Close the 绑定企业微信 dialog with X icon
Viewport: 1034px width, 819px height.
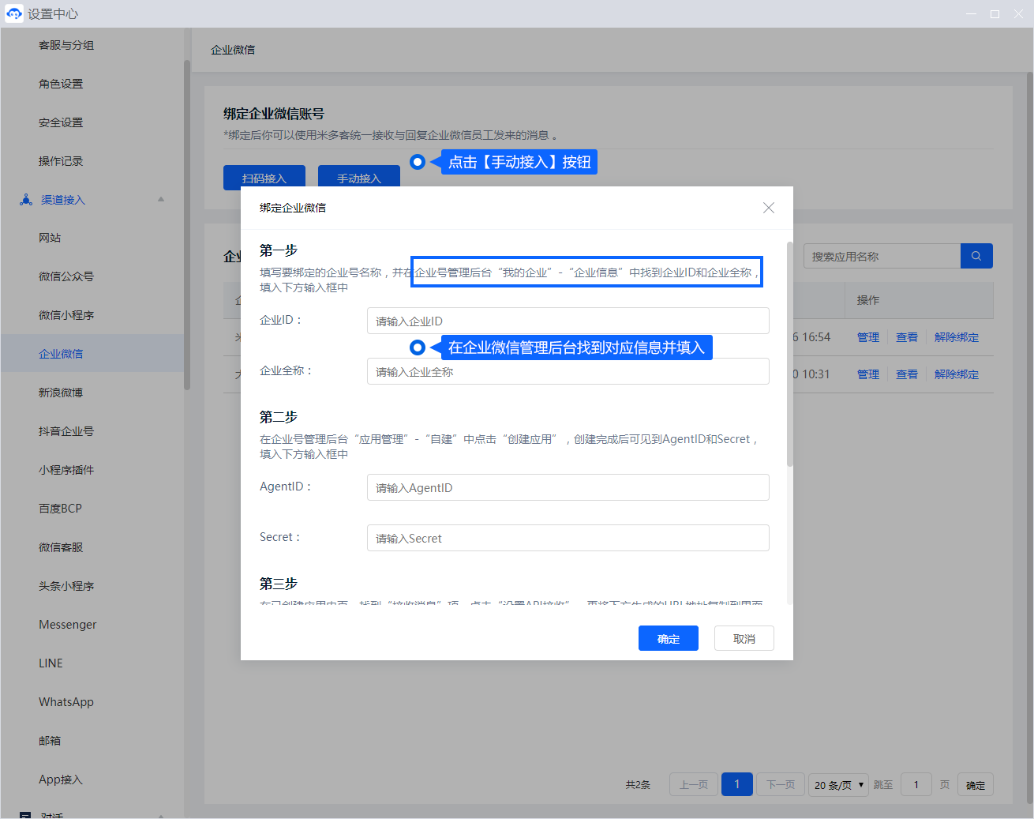click(x=768, y=208)
